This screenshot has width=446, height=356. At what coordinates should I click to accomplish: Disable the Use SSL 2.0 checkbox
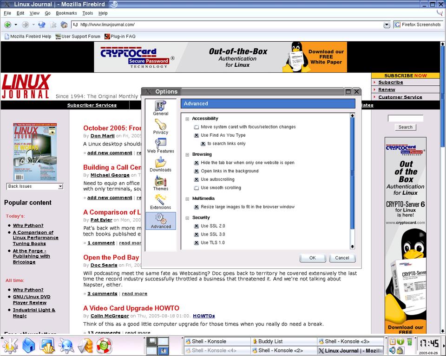click(197, 226)
